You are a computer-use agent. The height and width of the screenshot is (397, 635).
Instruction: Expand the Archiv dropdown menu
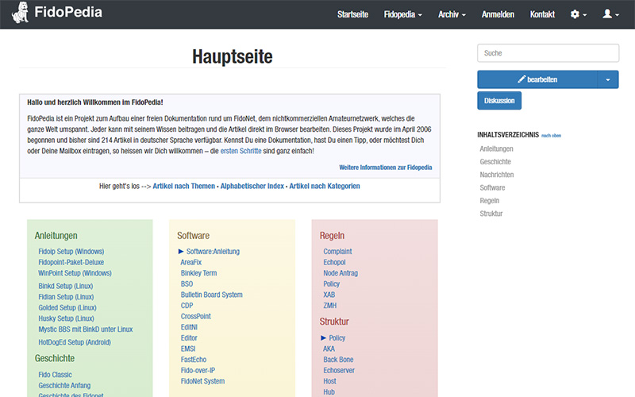(x=452, y=14)
